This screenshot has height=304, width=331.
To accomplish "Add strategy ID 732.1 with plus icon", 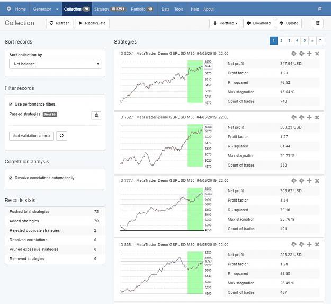I will tap(309, 117).
